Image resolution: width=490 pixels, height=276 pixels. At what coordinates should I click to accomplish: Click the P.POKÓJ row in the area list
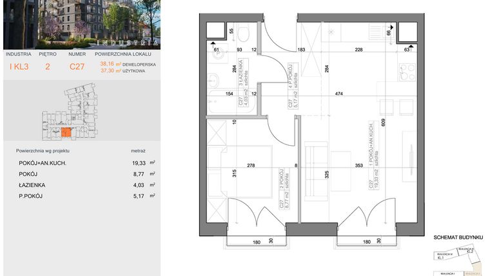click(x=87, y=196)
